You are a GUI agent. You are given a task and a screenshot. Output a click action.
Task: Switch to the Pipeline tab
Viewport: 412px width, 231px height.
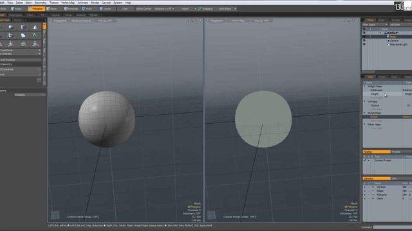pos(377,152)
